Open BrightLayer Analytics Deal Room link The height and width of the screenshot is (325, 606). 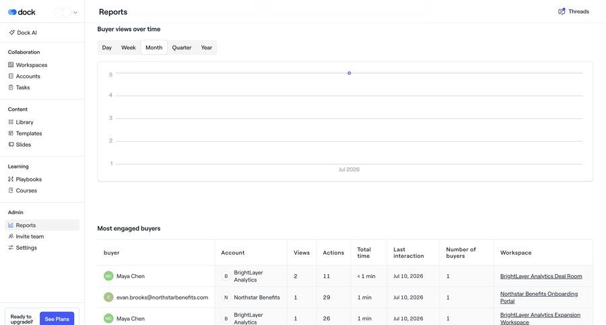tap(541, 276)
